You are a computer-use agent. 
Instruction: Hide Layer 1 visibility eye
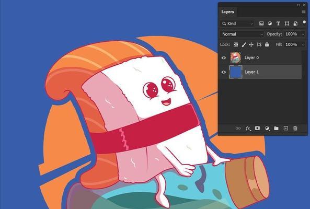tap(224, 72)
